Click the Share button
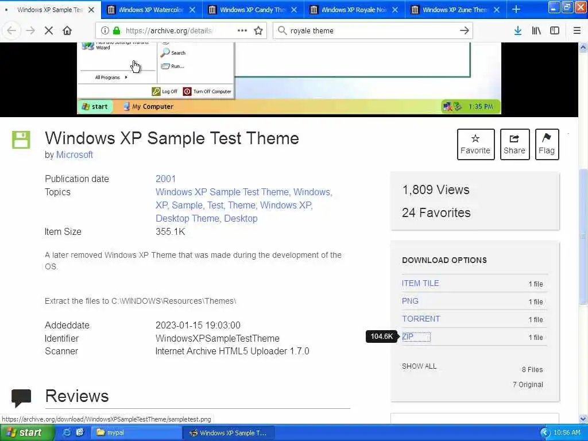 coord(514,144)
